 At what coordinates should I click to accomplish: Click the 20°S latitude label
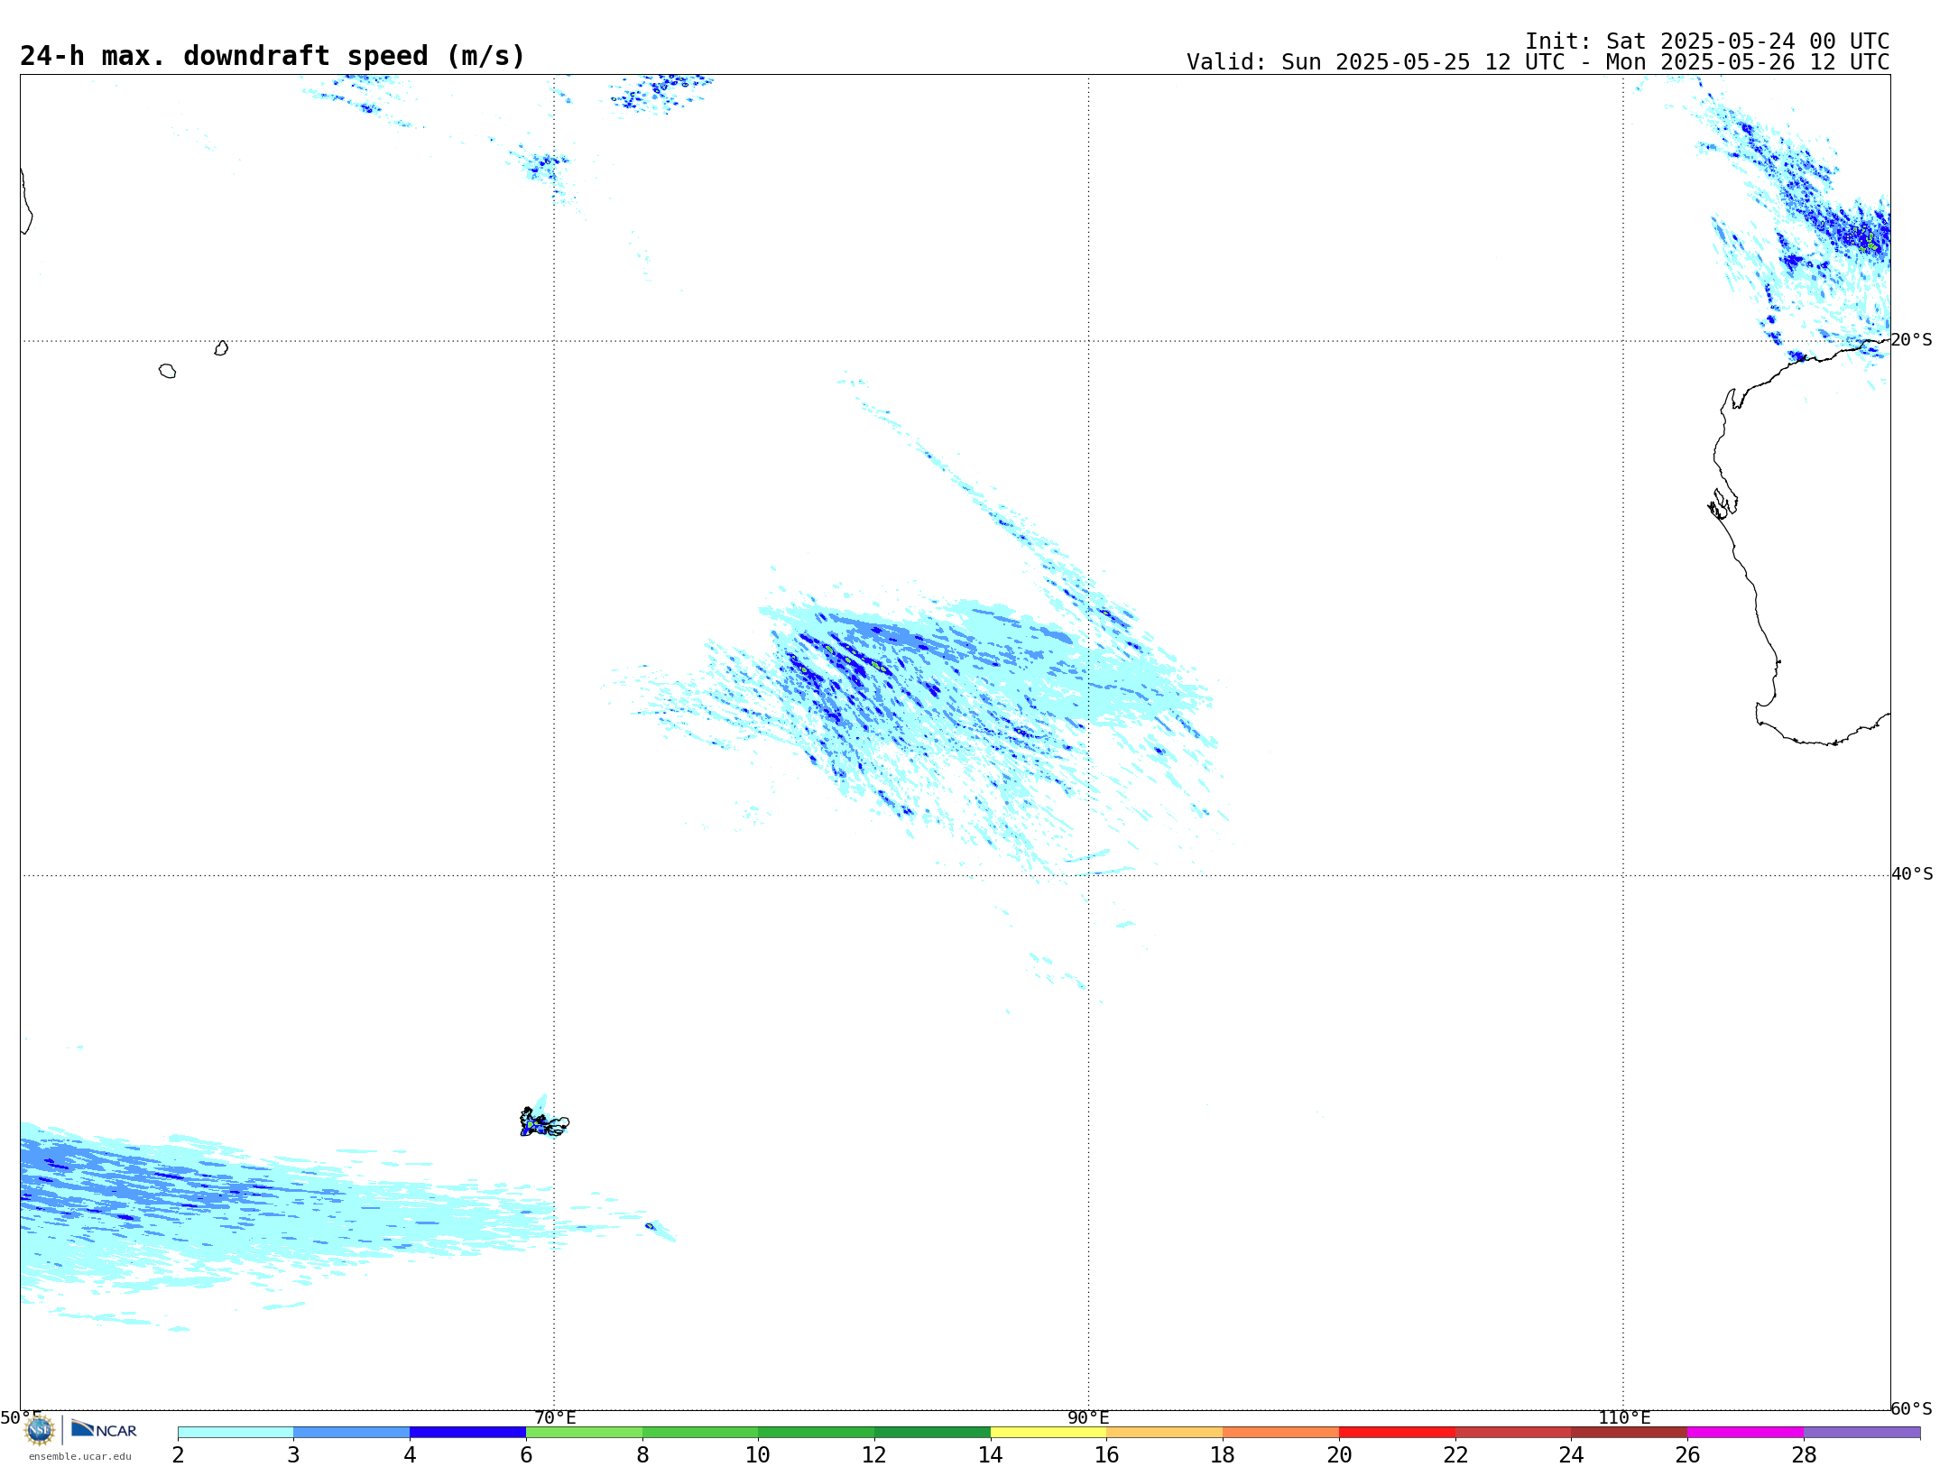[1911, 340]
